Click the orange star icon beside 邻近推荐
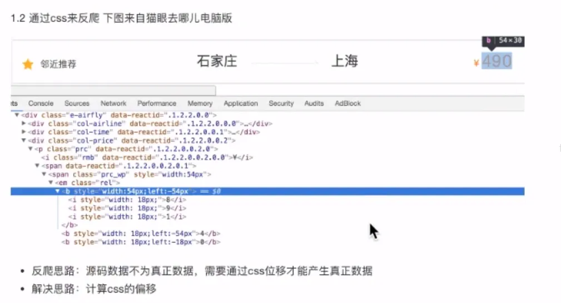This screenshot has height=303, width=561. pos(28,64)
